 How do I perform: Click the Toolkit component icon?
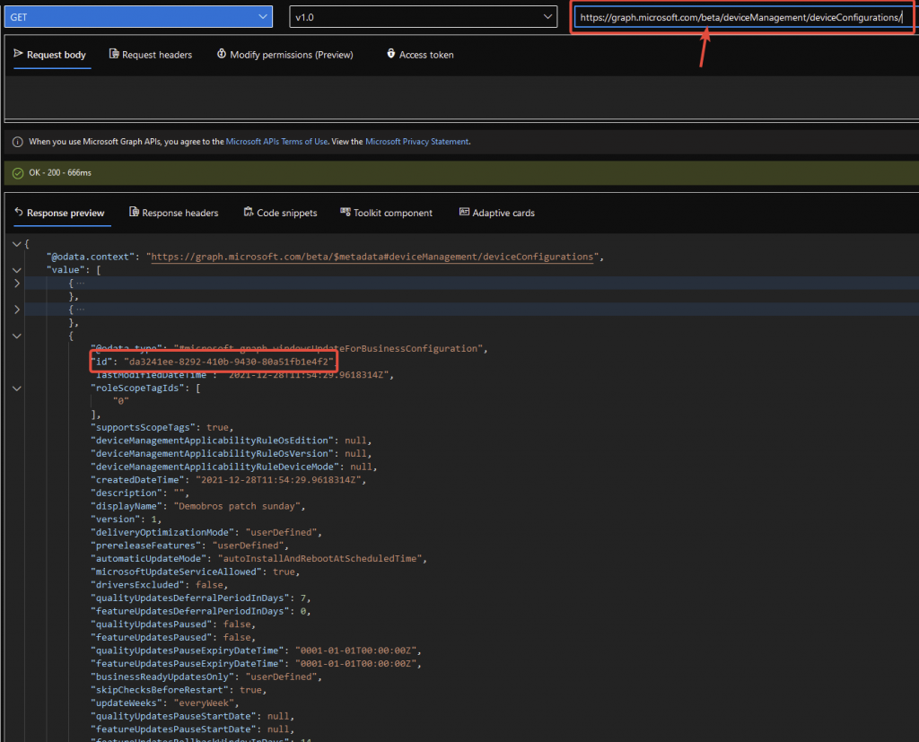click(x=346, y=212)
